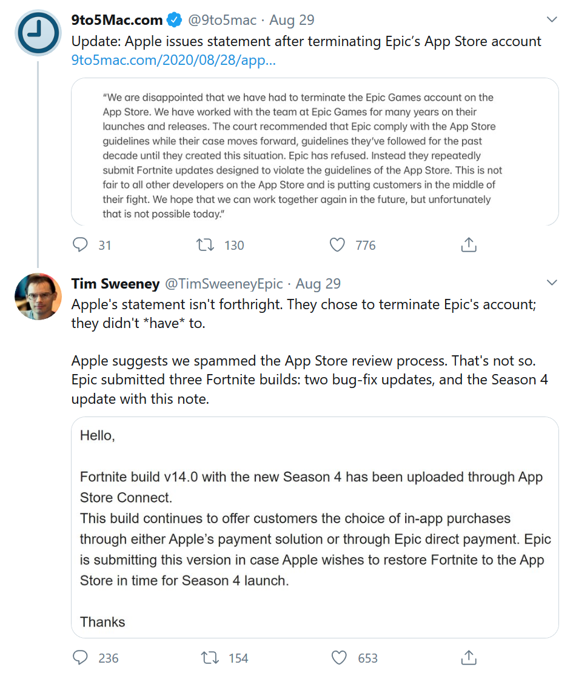Retweet the 9to5Mac tweet
This screenshot has height=676, width=573.
pyautogui.click(x=206, y=245)
